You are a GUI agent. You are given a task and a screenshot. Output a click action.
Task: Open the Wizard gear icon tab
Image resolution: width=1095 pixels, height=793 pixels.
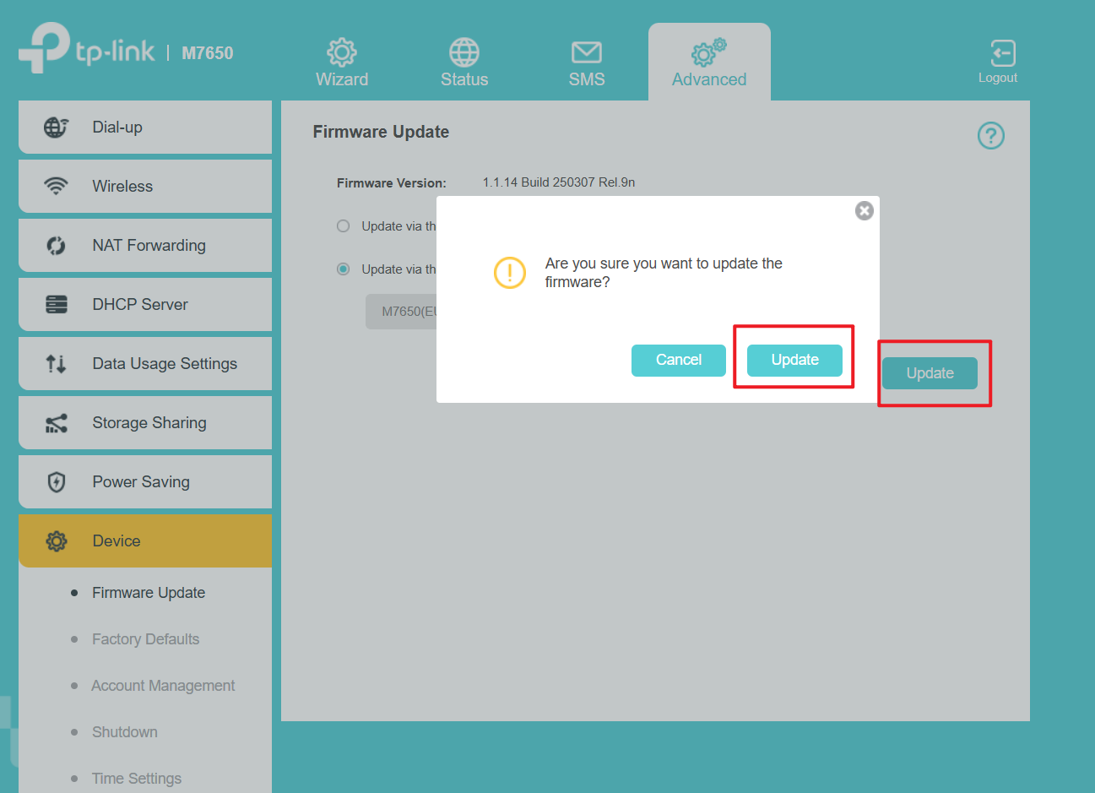tap(342, 53)
